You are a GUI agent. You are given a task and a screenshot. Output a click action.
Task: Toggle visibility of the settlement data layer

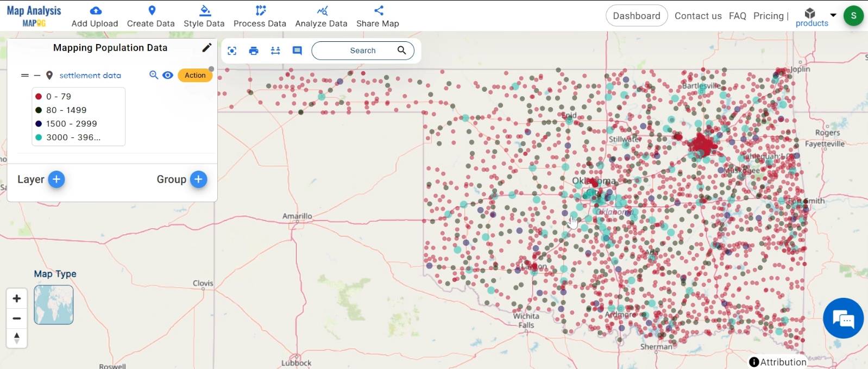point(168,75)
